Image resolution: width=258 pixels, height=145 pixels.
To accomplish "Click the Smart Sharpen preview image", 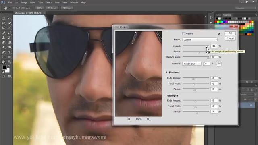I will pyautogui.click(x=139, y=74).
